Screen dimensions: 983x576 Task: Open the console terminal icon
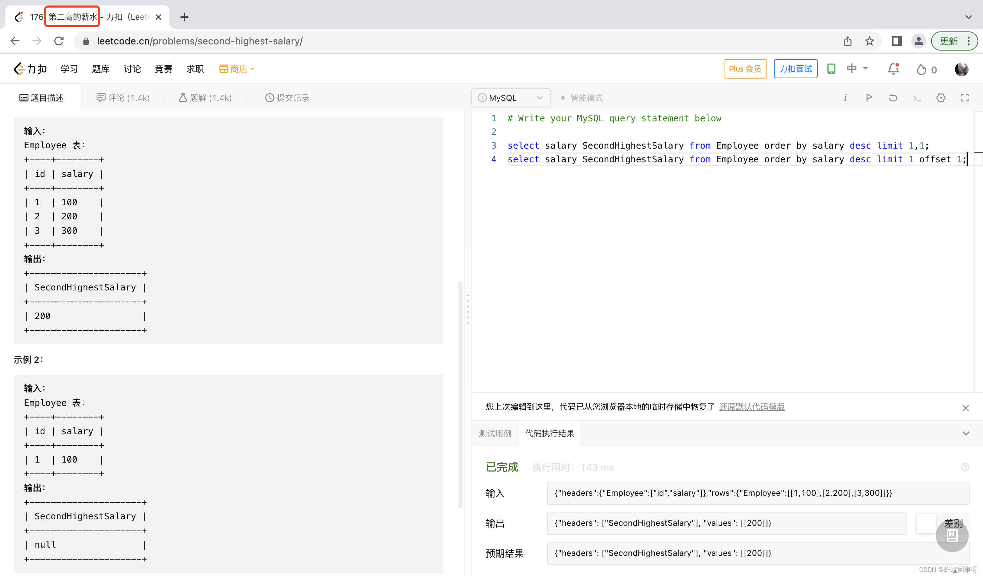coord(917,98)
